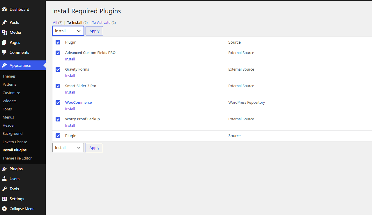The height and width of the screenshot is (215, 372).
Task: Click the Users person icon
Action: pyautogui.click(x=4, y=179)
